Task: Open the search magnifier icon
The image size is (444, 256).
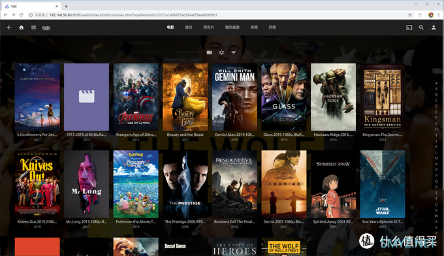Action: 421,27
